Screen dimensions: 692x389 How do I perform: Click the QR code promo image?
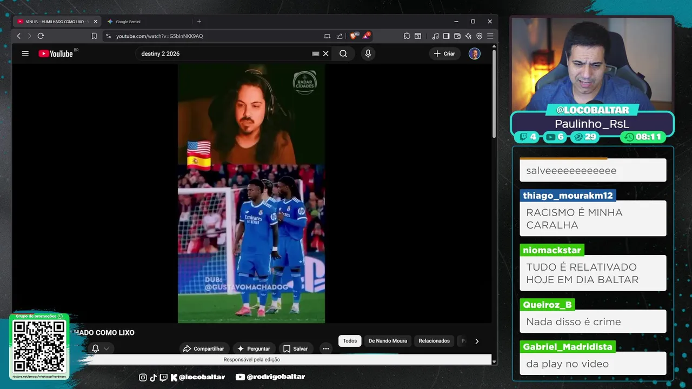click(x=39, y=346)
